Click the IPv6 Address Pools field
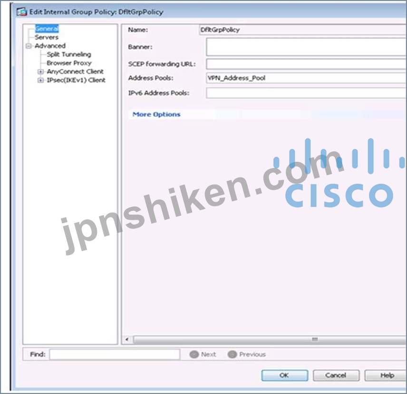Image resolution: width=407 pixels, height=394 pixels. [x=307, y=93]
